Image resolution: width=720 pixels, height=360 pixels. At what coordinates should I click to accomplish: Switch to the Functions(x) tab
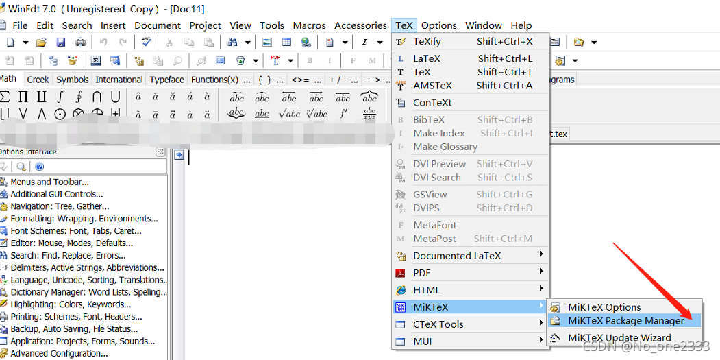(x=221, y=80)
